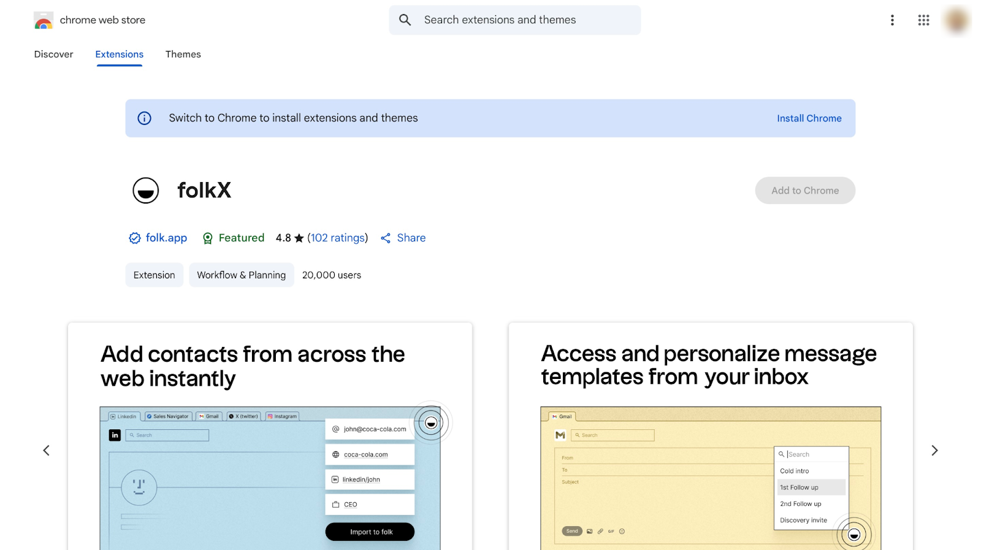Viewport: 981px width, 550px height.
Task: Show next screenshot with right arrow
Action: click(934, 451)
